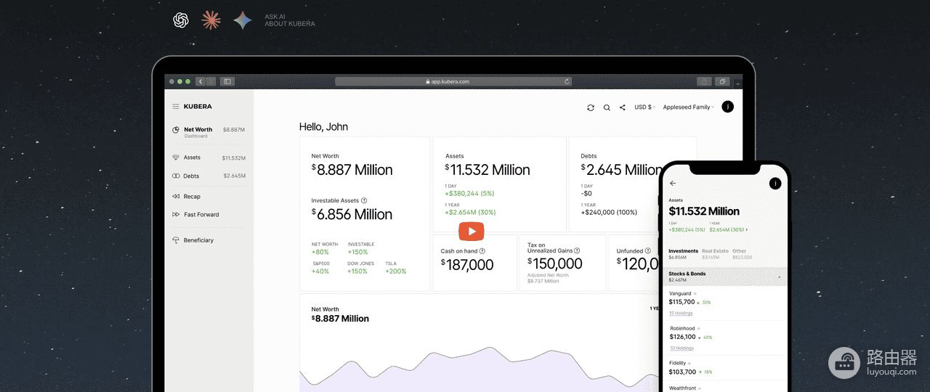
Task: Click the $187,000 cash on hand value
Action: coord(467,265)
